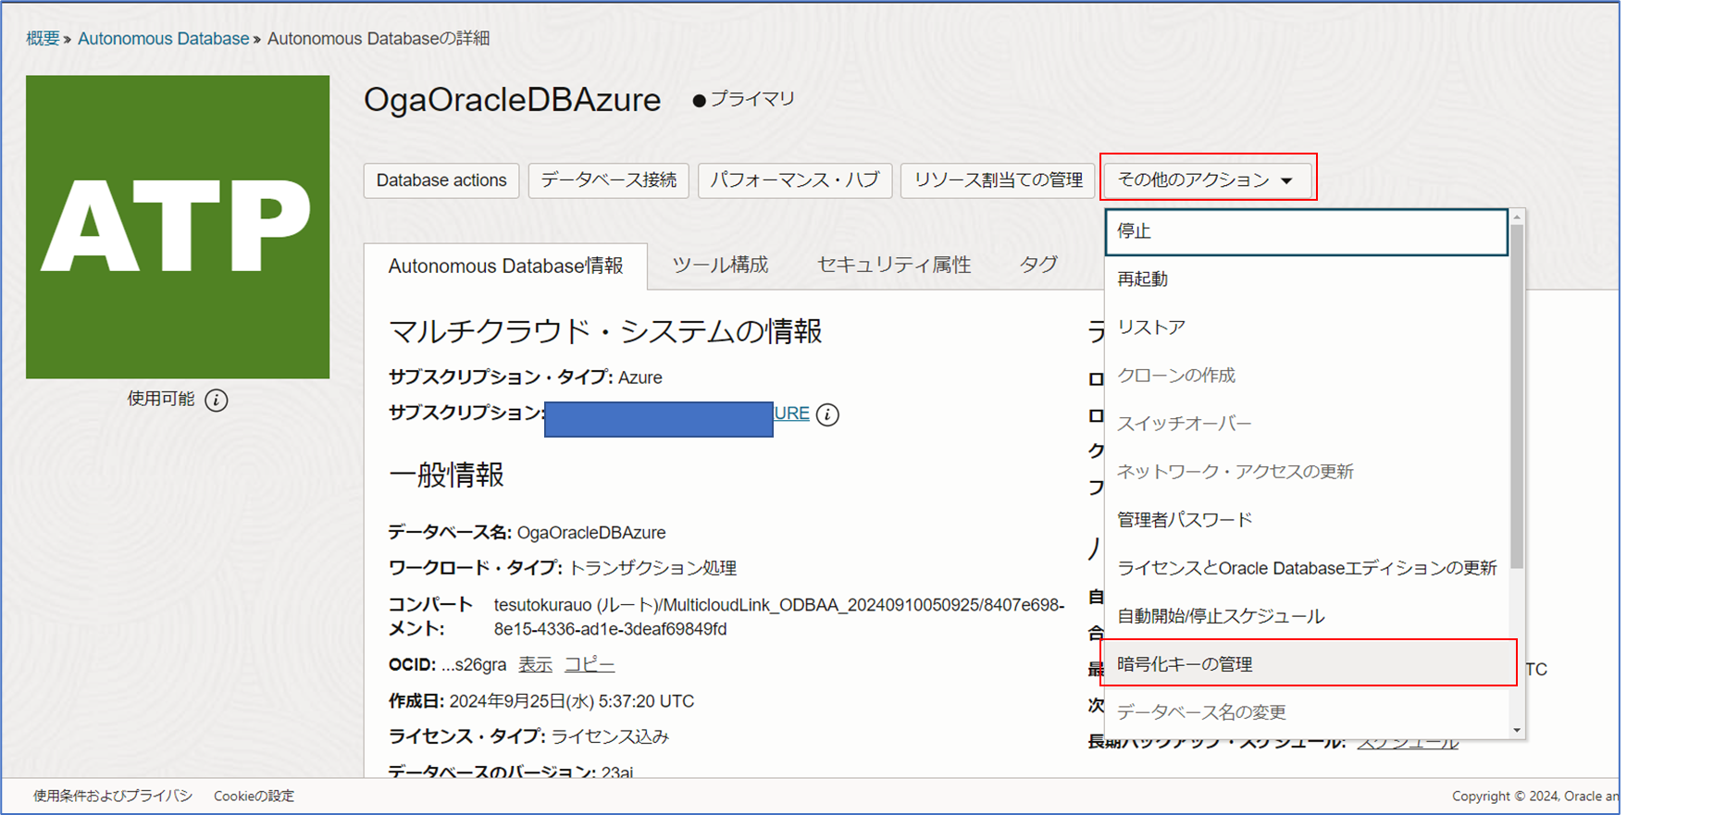Open the タグ tab

coord(1038,265)
